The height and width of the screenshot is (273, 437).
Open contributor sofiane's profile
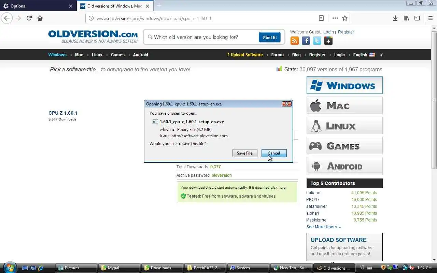coord(313,193)
